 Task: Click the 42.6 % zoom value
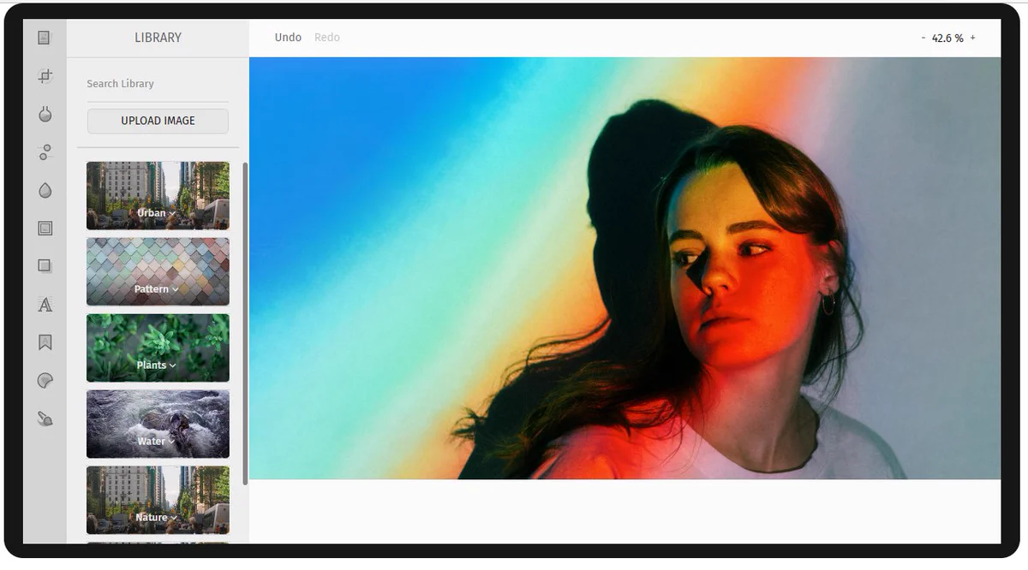click(x=947, y=39)
